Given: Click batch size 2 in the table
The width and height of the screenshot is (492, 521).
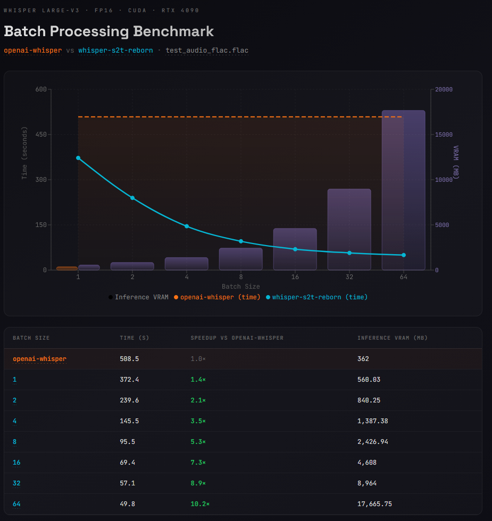Looking at the screenshot, I should click(15, 400).
